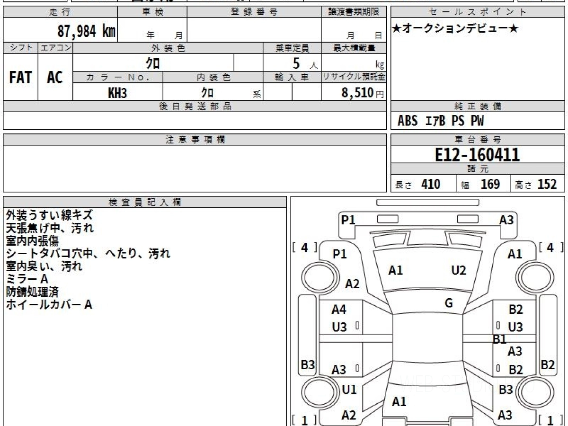Select the 車台番号 header

pyautogui.click(x=478, y=140)
